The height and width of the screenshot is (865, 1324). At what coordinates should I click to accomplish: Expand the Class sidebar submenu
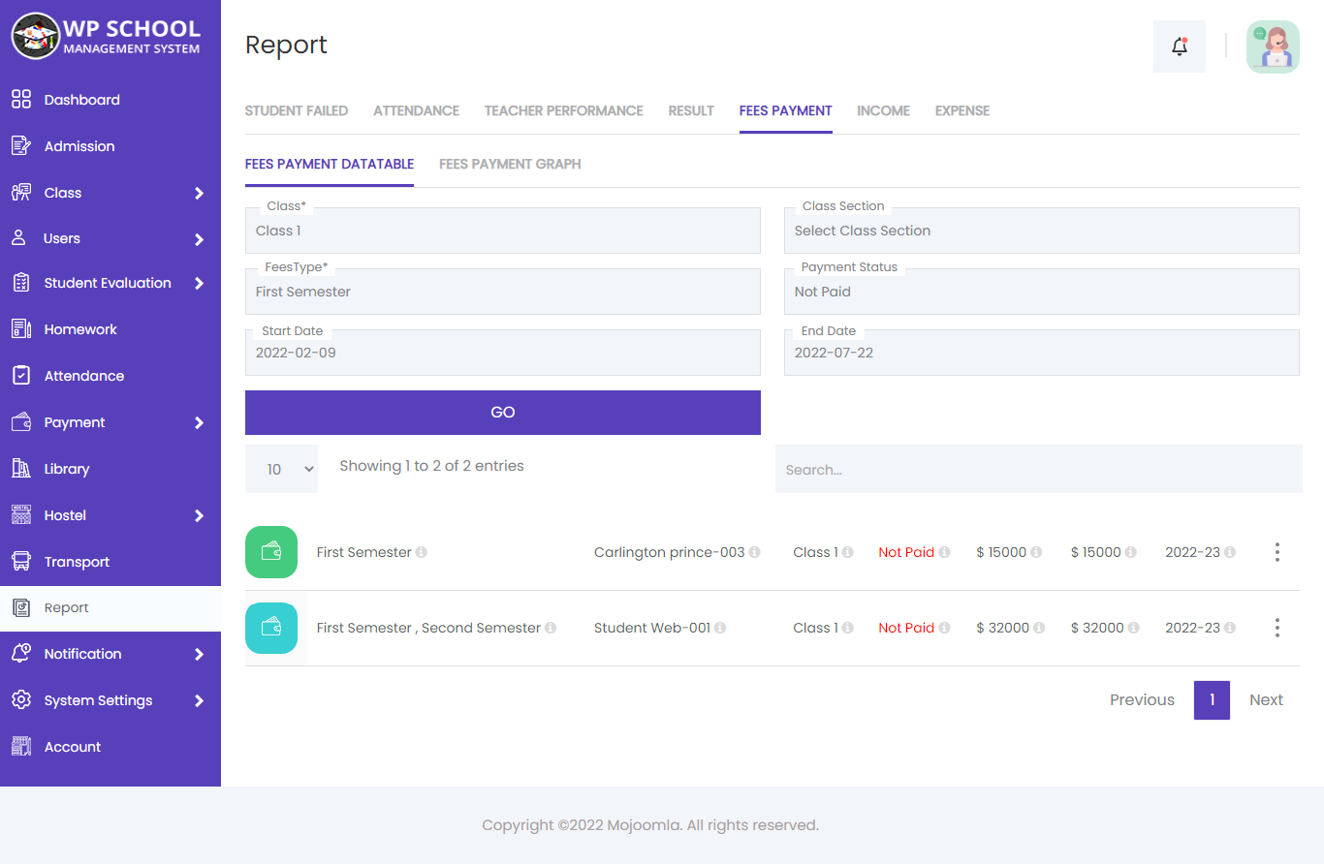click(199, 193)
